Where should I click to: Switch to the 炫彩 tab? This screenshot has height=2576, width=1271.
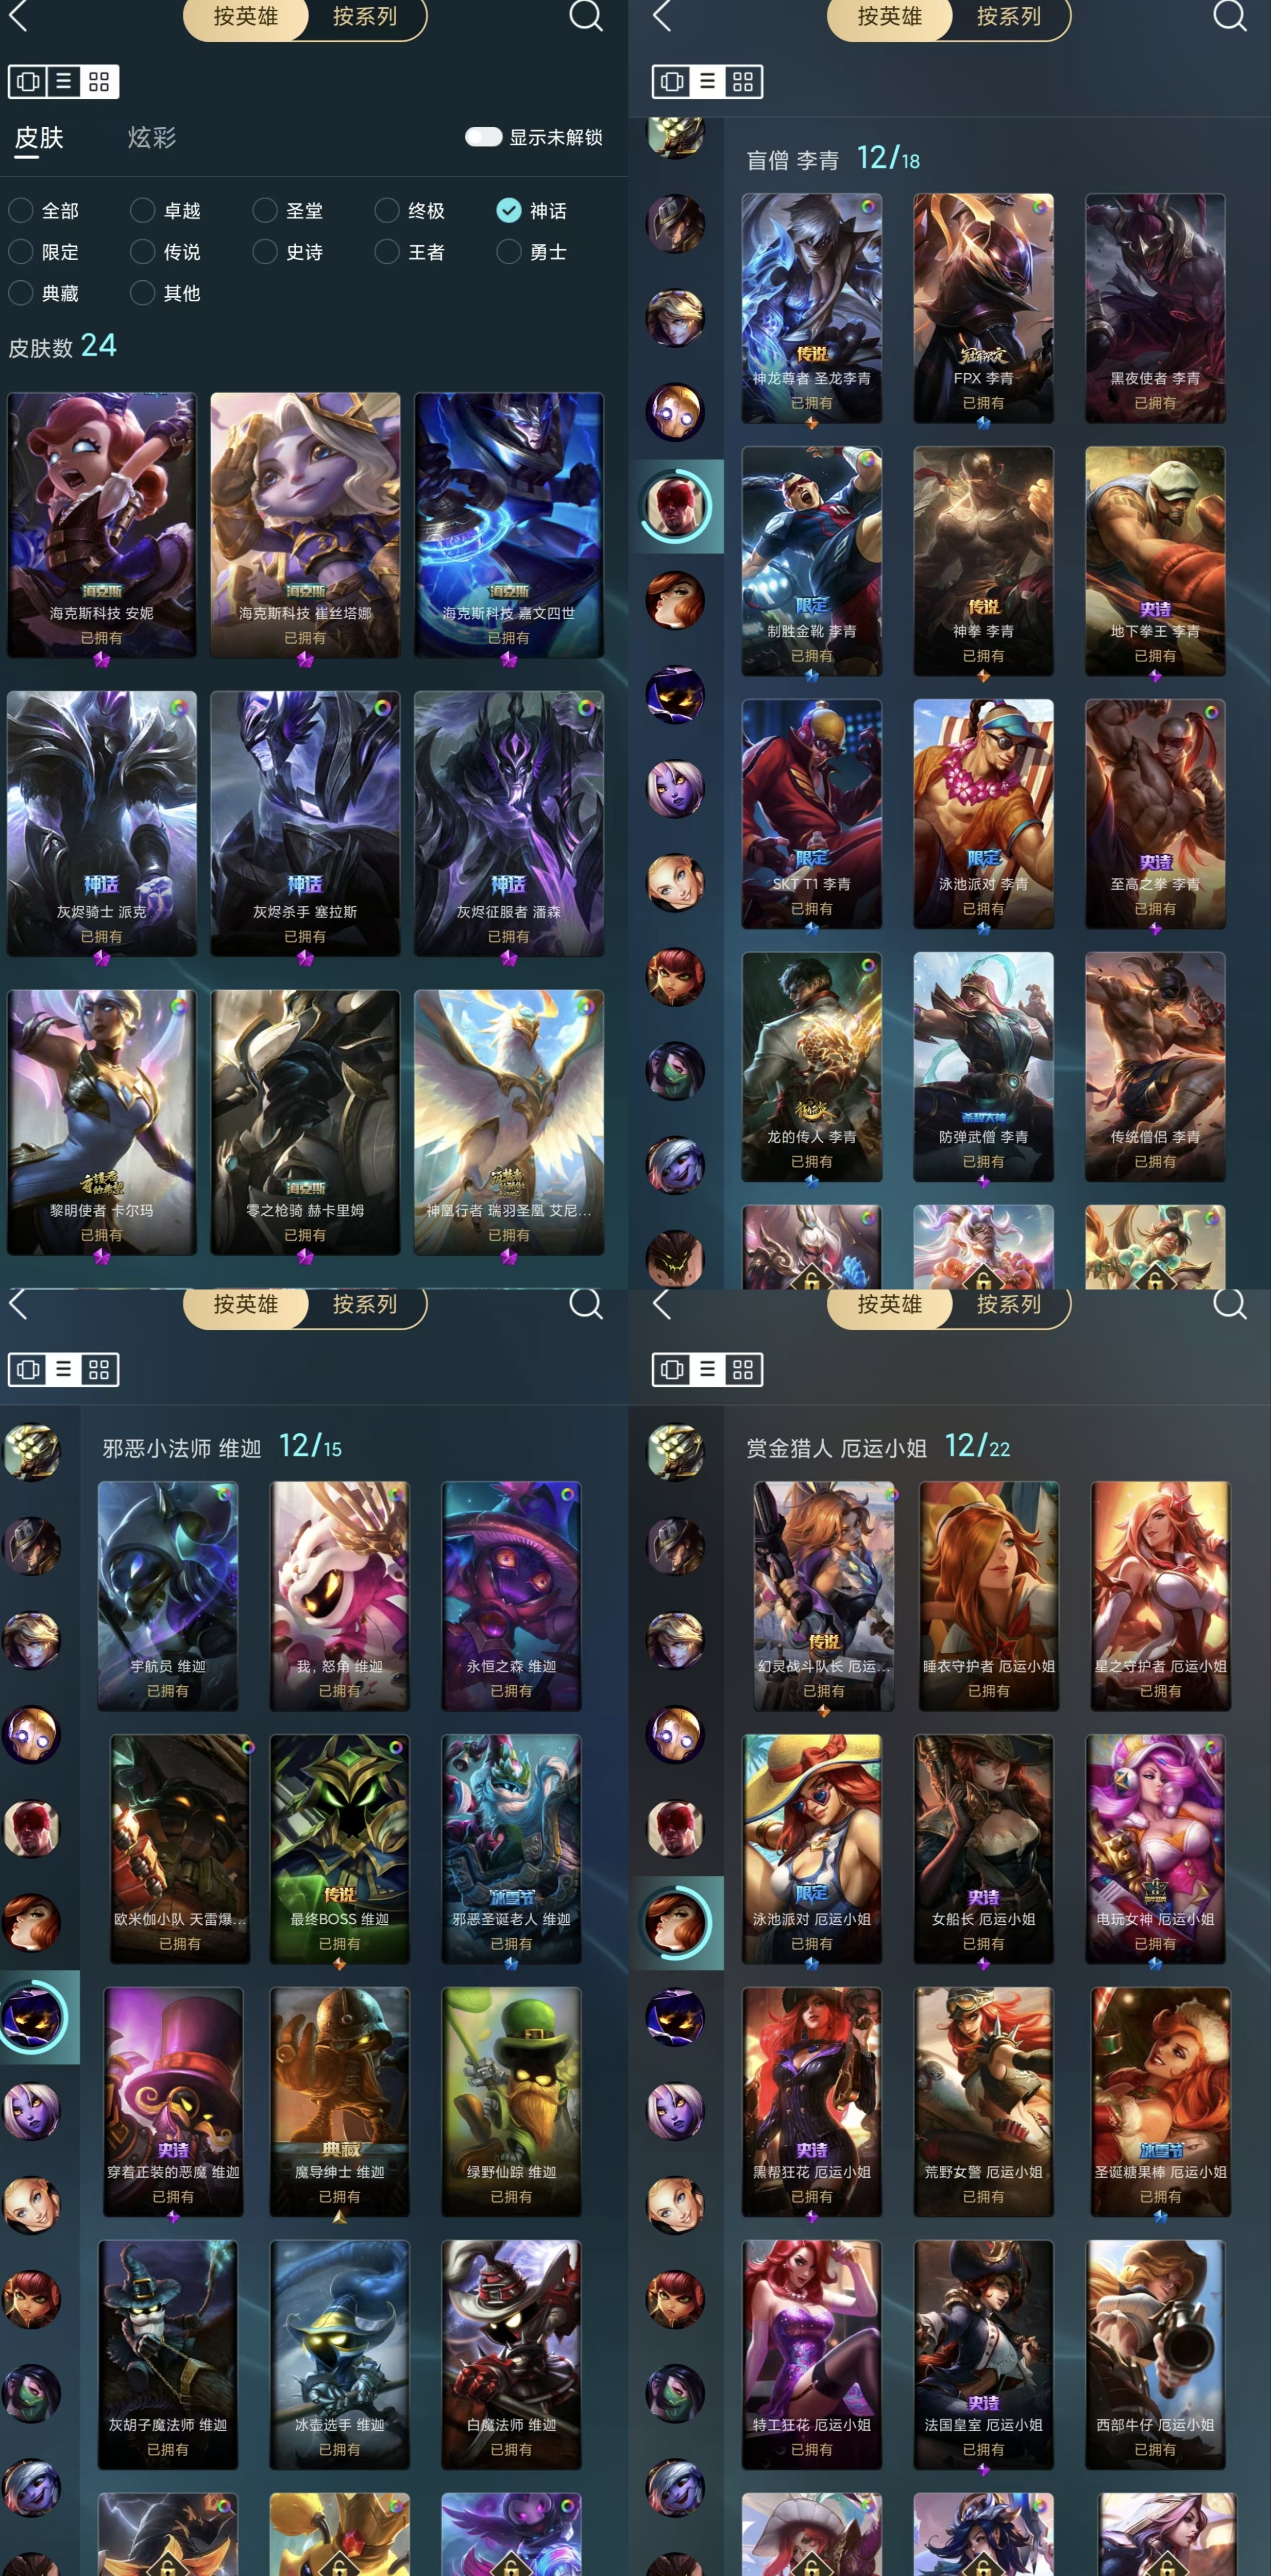152,137
